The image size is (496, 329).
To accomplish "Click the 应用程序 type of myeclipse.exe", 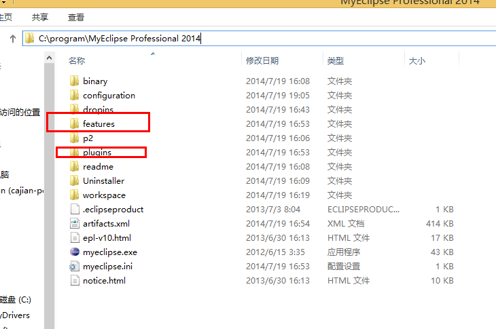I will click(344, 252).
